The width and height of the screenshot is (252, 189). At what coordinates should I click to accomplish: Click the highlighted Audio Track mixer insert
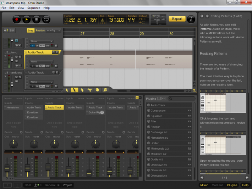tap(54, 107)
